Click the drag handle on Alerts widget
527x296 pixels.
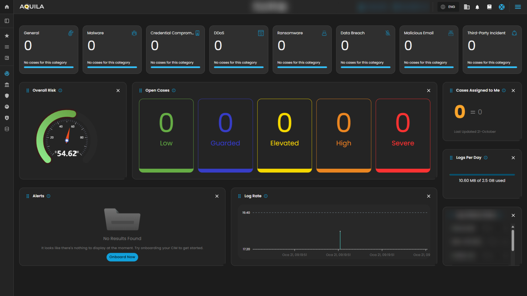[28, 196]
